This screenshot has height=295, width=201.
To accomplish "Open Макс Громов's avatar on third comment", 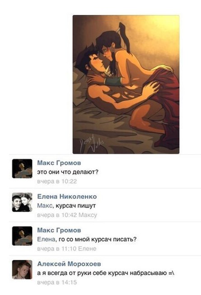I will [x=22, y=236].
